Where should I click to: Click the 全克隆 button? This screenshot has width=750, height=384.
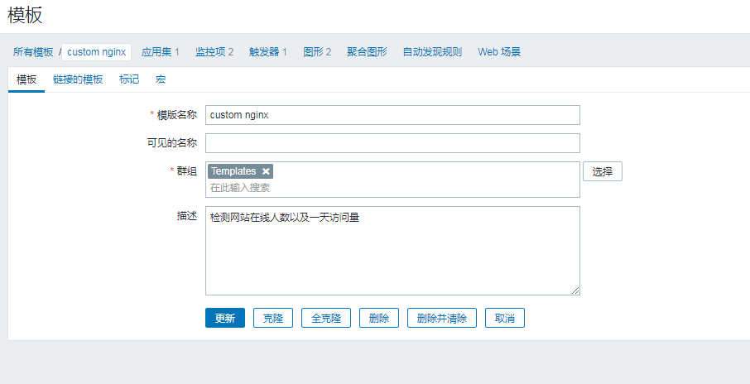pyautogui.click(x=325, y=319)
